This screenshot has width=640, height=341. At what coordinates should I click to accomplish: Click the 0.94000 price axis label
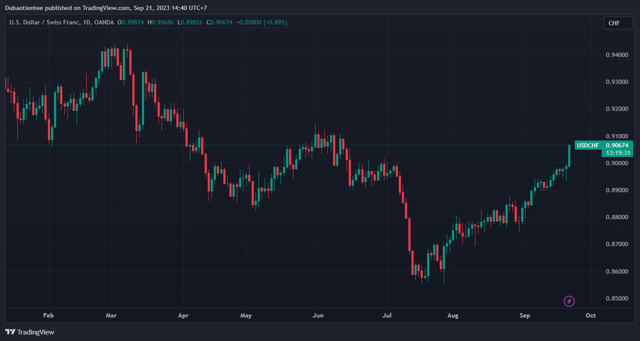(x=617, y=55)
